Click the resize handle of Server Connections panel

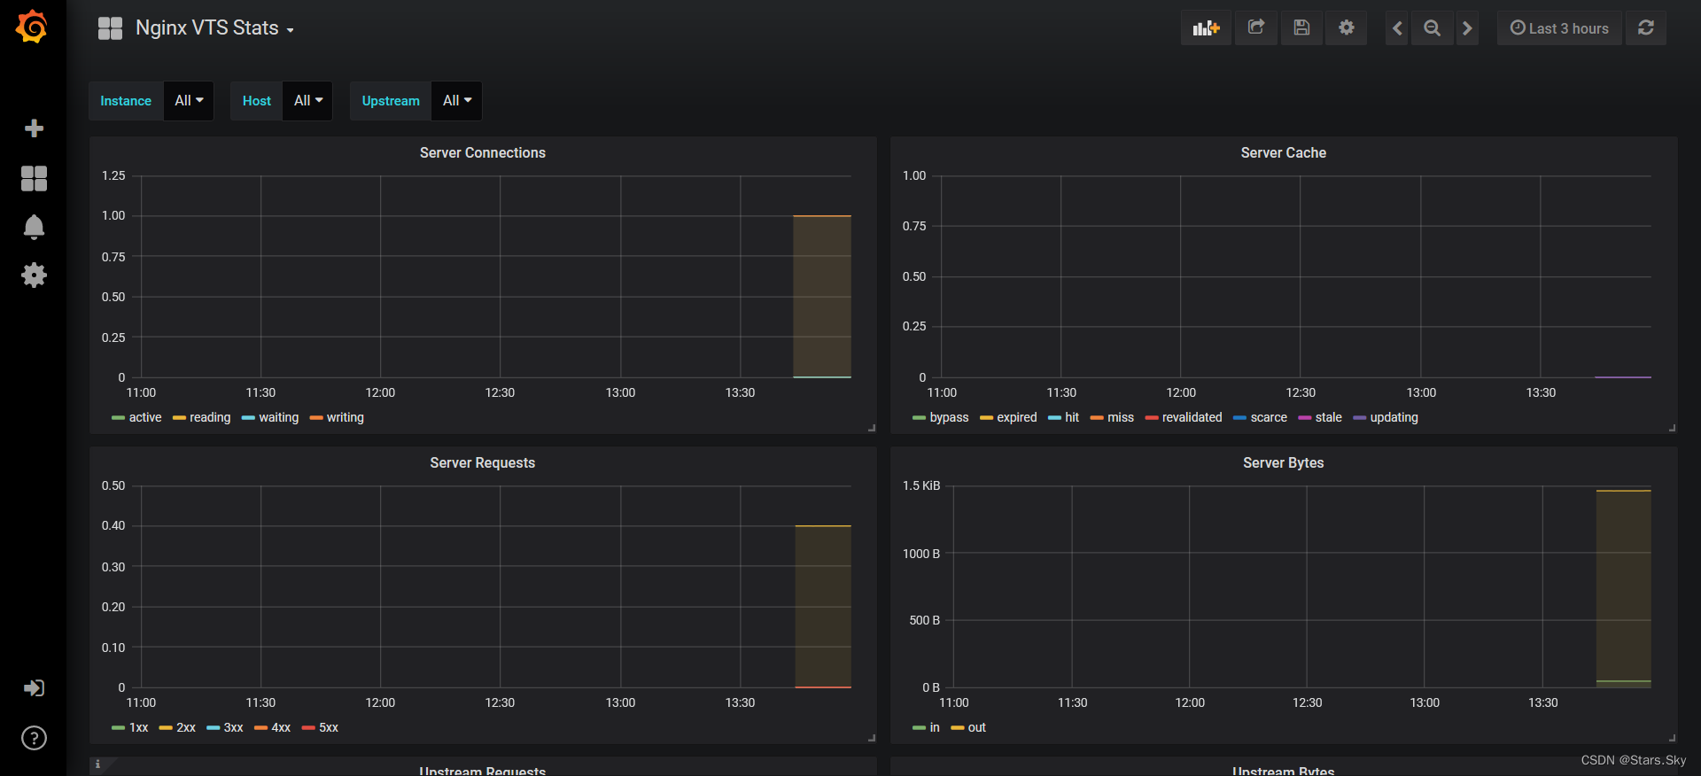click(872, 428)
